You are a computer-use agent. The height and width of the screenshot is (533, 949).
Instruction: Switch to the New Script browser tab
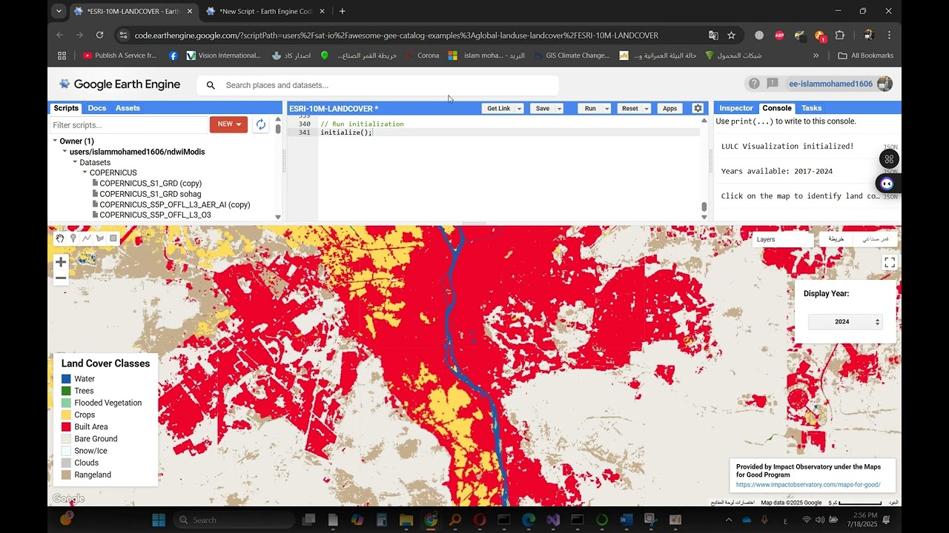coord(265,11)
